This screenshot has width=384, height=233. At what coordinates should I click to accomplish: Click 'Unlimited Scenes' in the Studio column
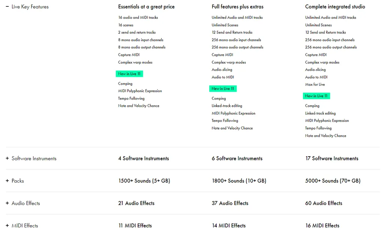319,25
